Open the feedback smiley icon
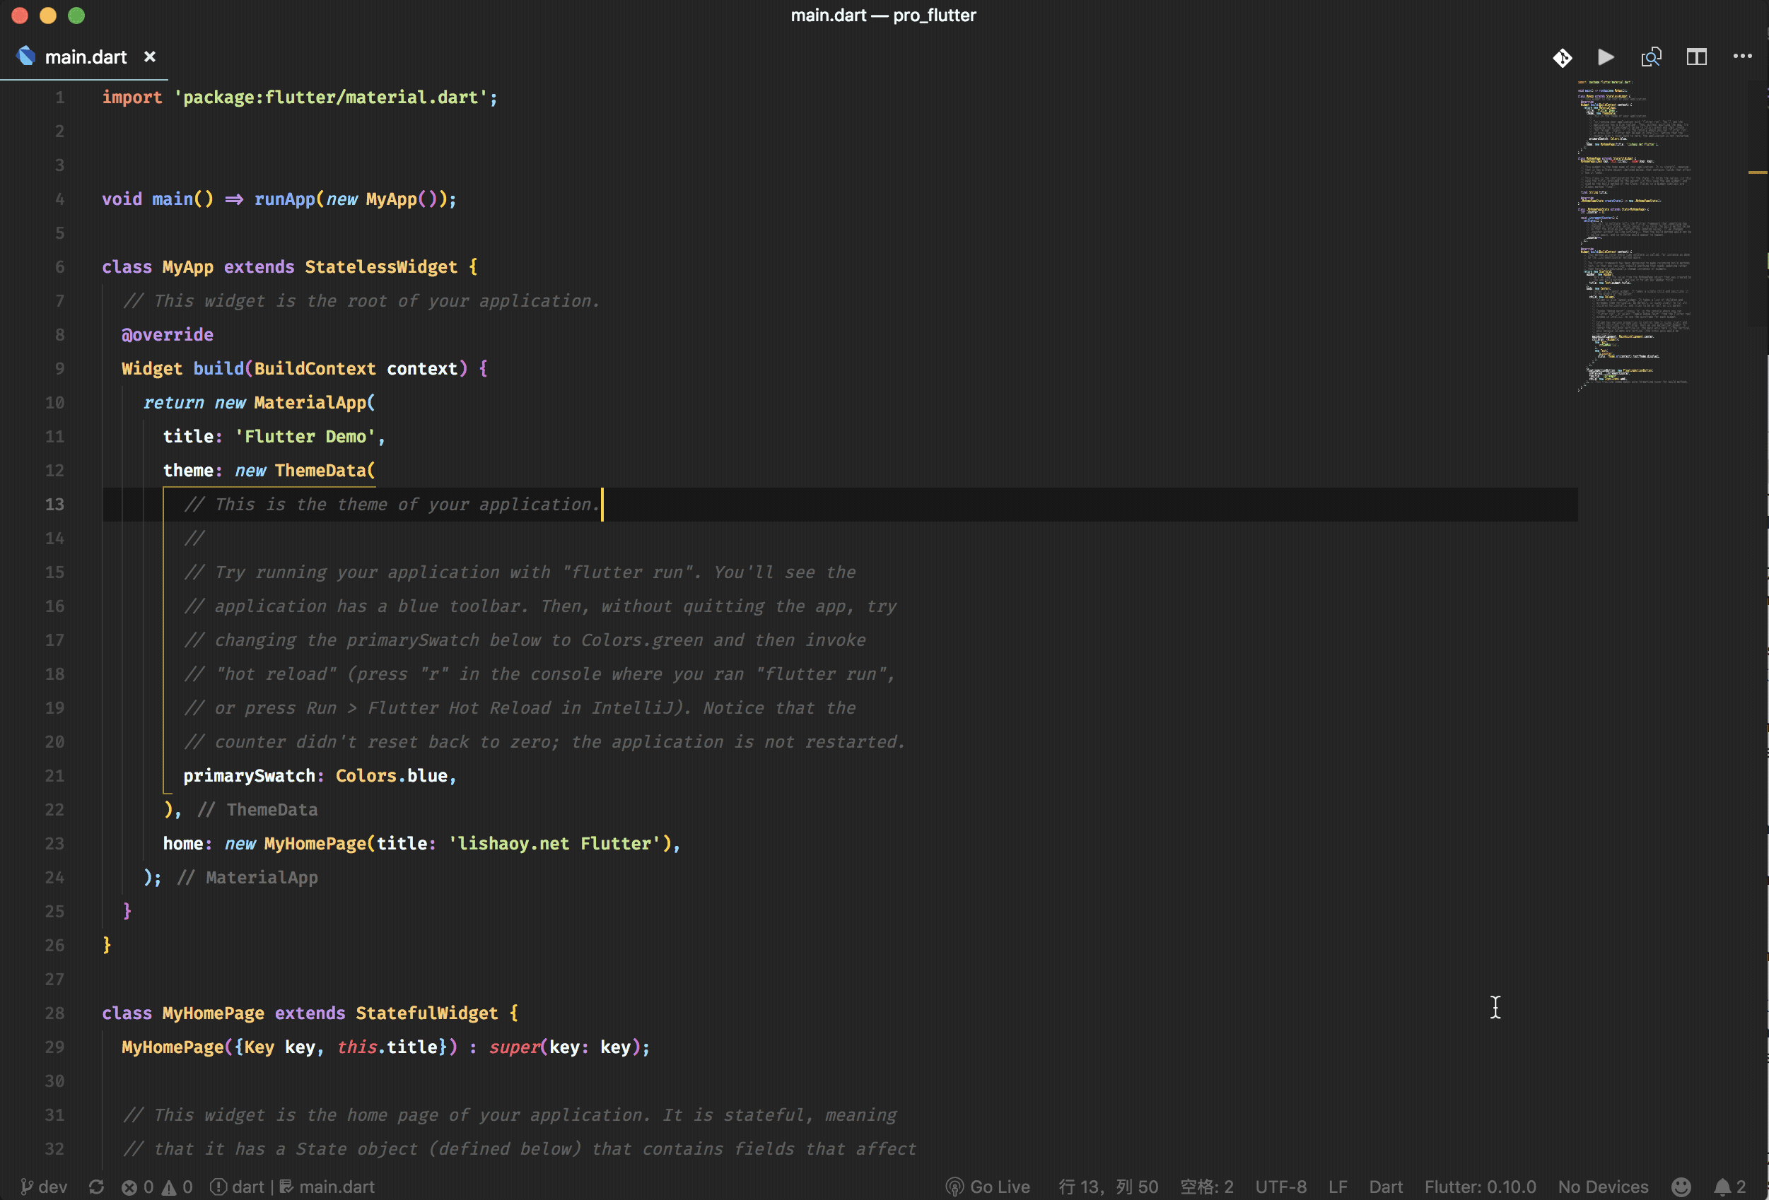Screen dimensions: 1769x1200 [1681, 1187]
